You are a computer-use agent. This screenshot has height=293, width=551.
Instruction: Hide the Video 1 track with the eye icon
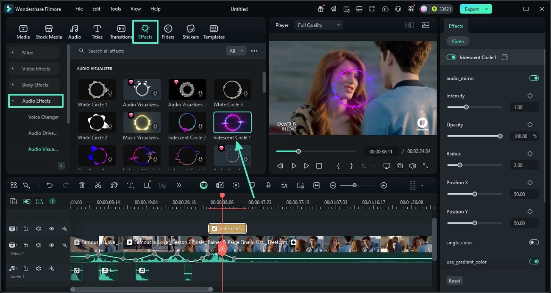tap(51, 245)
